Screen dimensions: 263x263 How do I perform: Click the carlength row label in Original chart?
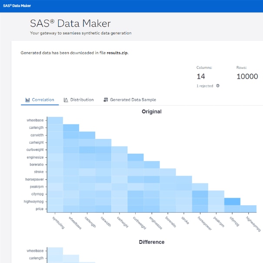(x=36, y=128)
